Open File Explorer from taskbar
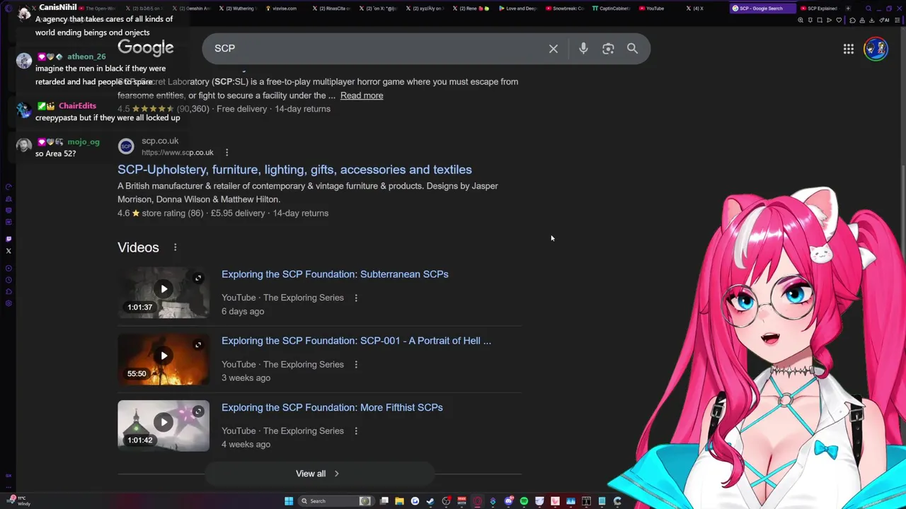906x509 pixels. [x=399, y=501]
